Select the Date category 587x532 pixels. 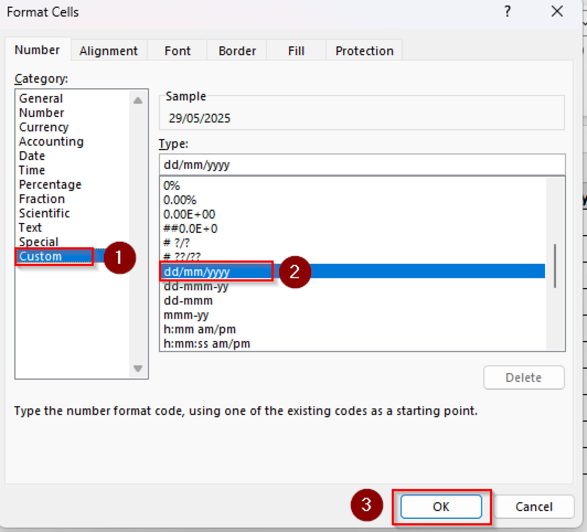coord(32,156)
